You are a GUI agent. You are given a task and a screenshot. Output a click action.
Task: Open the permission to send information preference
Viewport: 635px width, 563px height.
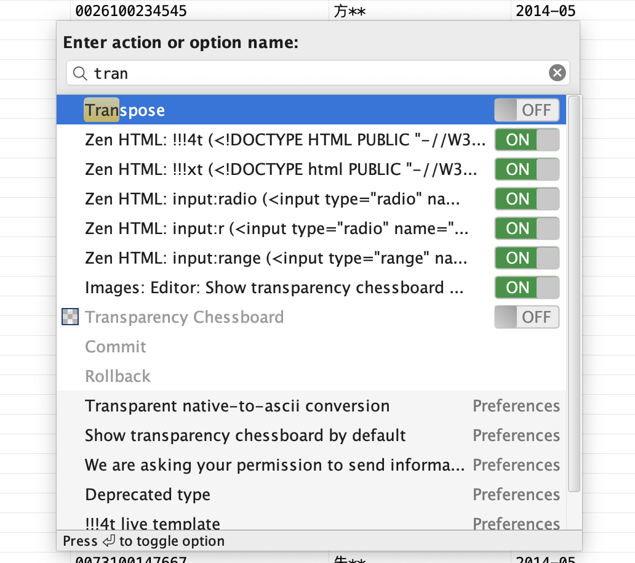click(x=274, y=465)
